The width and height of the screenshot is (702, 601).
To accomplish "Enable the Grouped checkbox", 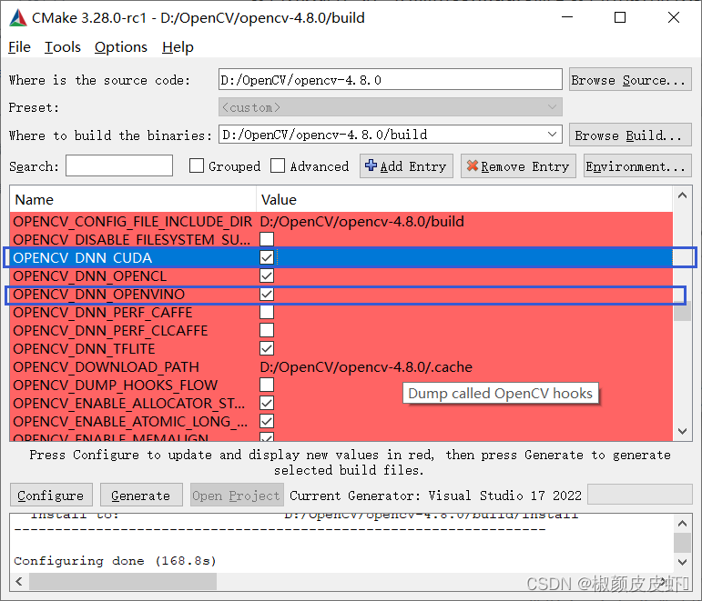I will point(197,165).
